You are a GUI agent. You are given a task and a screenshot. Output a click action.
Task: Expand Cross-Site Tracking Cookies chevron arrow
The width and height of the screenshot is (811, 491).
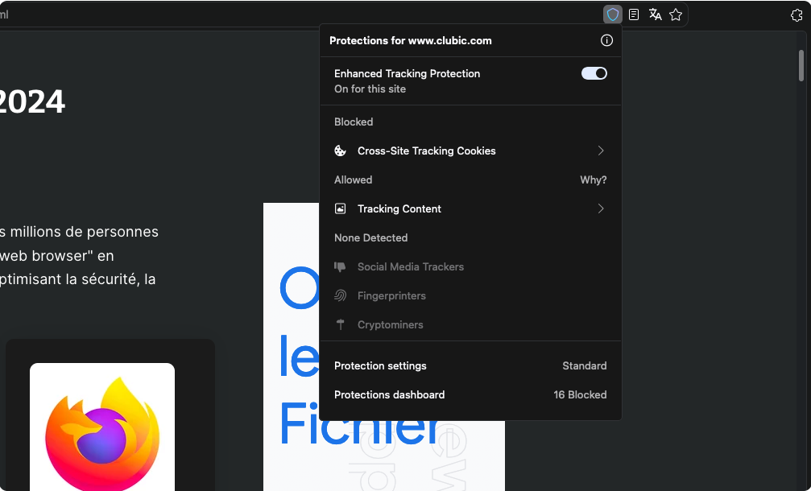point(601,151)
